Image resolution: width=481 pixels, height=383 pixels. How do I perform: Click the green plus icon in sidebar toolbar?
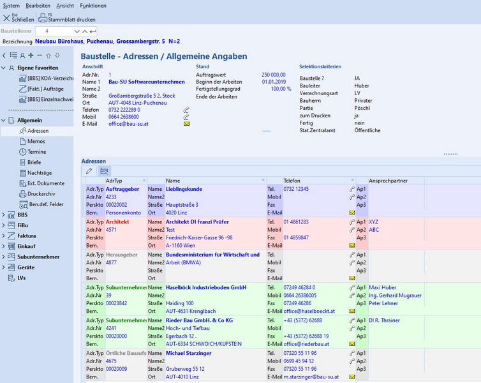point(31,56)
